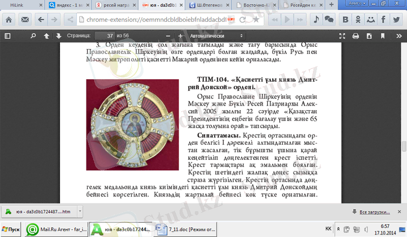Toggle the bookmark star in address bar
Image resolution: width=407 pixels, height=237 pixels.
coord(256,20)
